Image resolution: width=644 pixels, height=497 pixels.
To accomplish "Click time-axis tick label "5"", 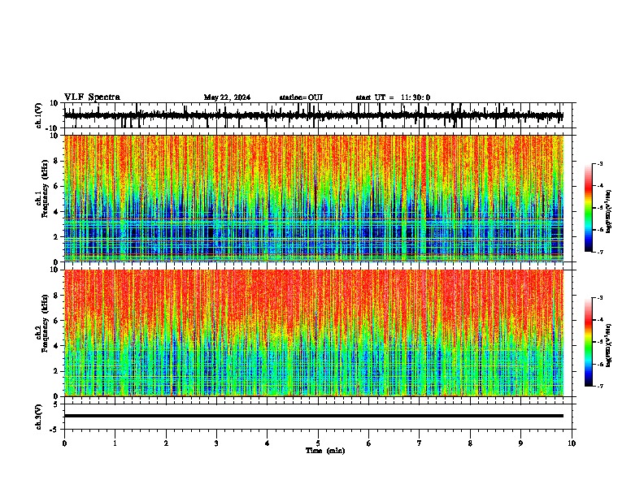I will click(318, 443).
